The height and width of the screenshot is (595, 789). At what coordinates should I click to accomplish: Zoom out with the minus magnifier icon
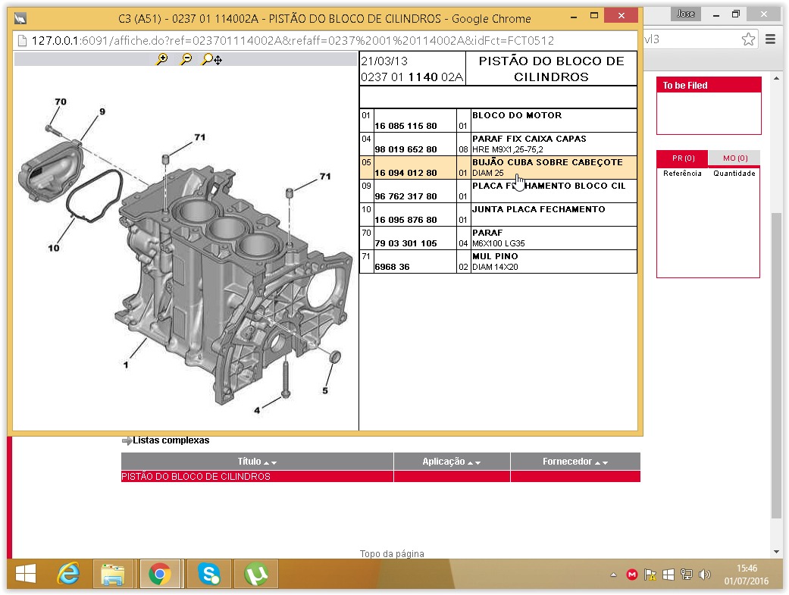tap(186, 59)
